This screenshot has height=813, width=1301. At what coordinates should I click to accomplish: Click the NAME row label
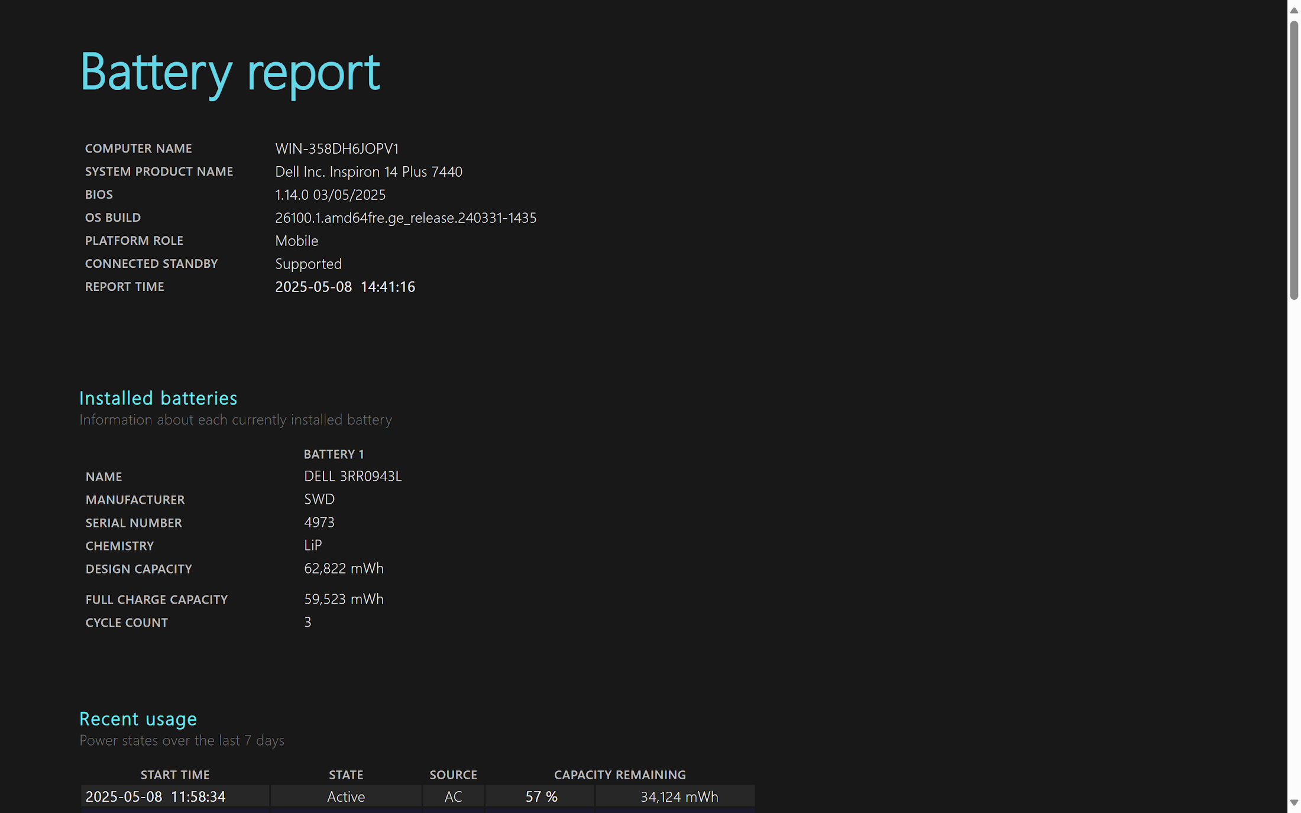(x=103, y=477)
